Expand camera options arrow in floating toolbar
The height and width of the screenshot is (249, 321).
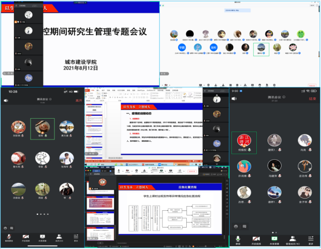pos(132,171)
